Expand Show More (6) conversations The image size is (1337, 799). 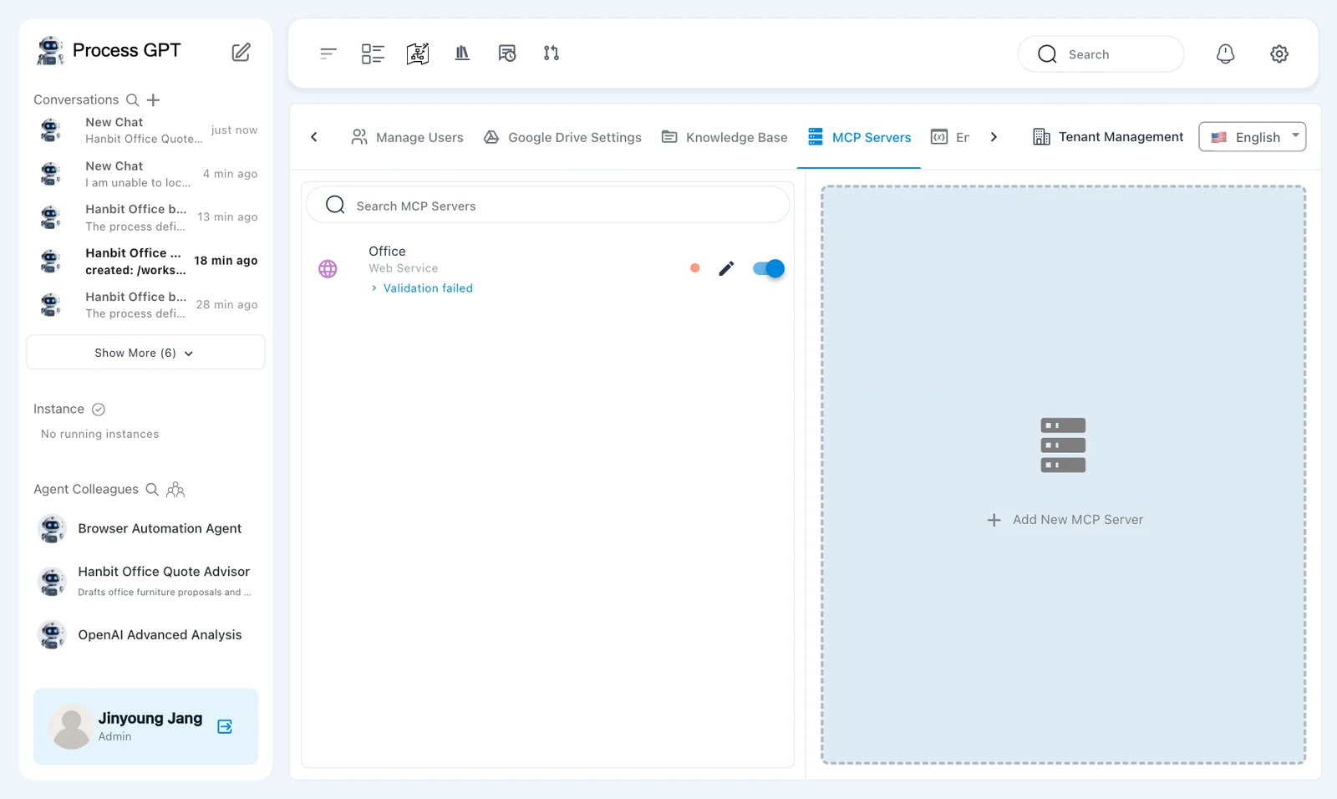[145, 352]
